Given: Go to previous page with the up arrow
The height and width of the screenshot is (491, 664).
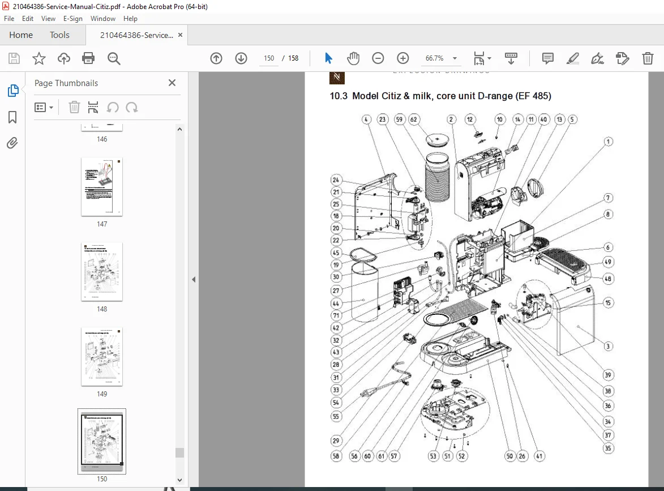Looking at the screenshot, I should tap(216, 58).
